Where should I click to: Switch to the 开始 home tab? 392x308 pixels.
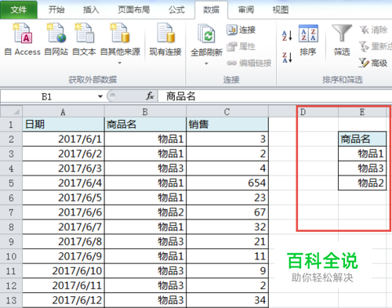coord(56,9)
